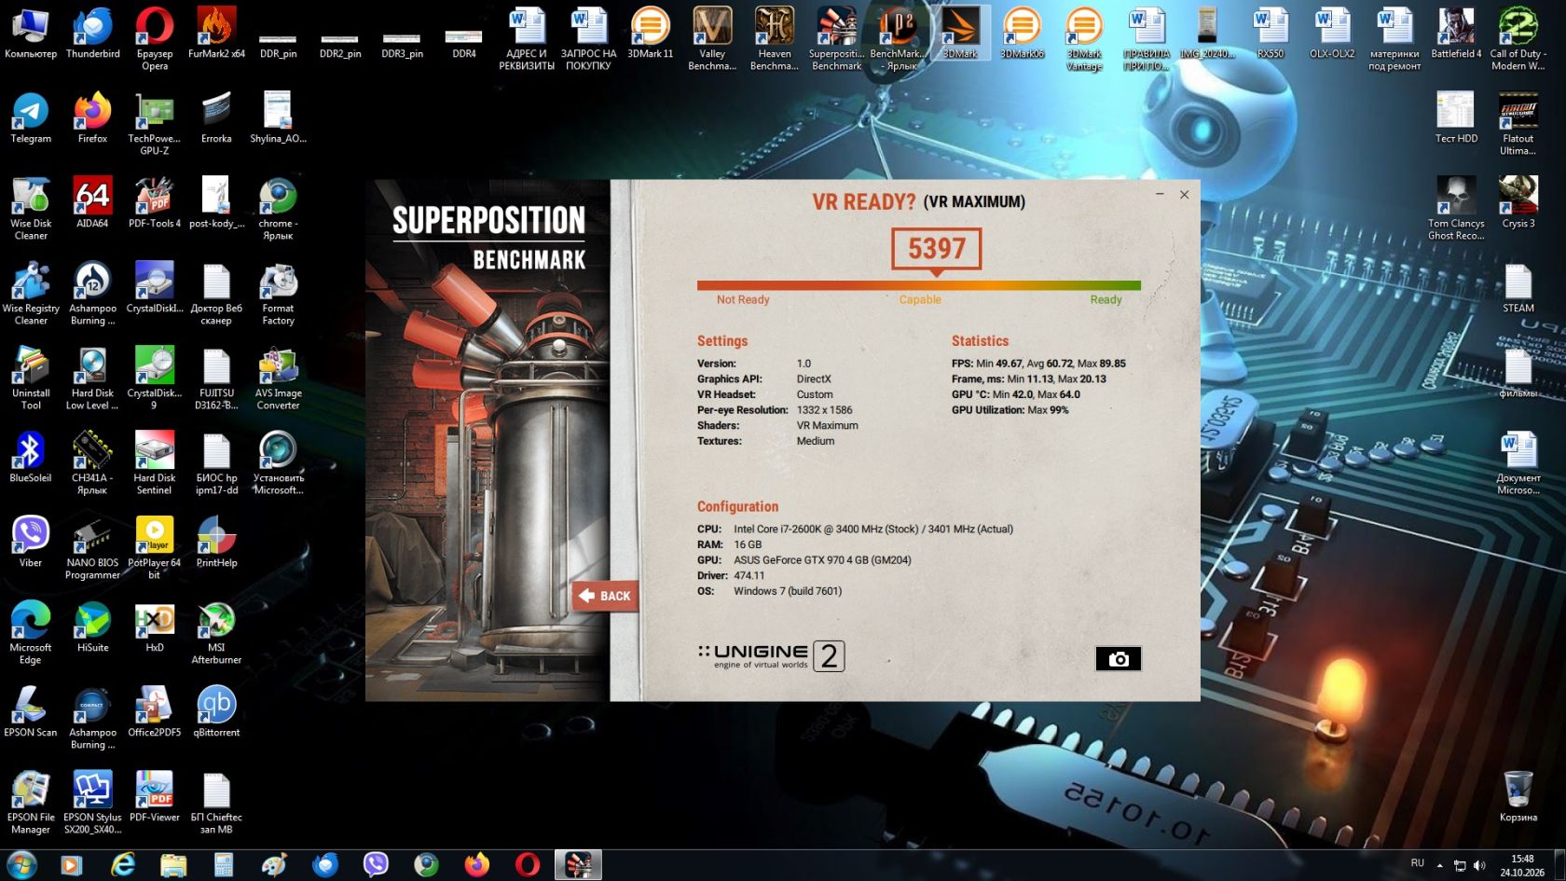Open the Viber desktop icon
This screenshot has width=1566, height=881.
tap(31, 542)
